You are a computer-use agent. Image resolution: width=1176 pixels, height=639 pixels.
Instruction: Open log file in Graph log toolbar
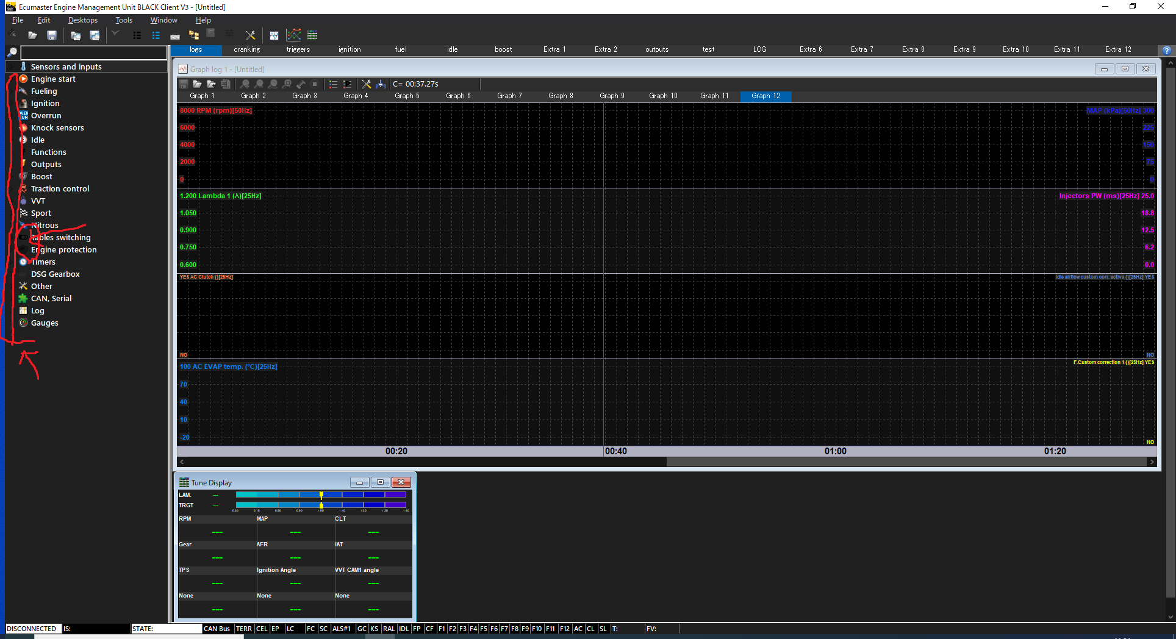tap(197, 84)
